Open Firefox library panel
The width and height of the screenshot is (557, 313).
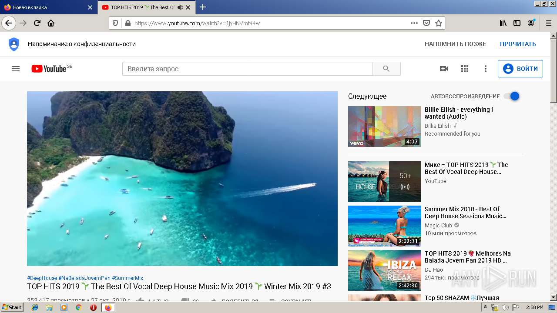click(x=503, y=23)
